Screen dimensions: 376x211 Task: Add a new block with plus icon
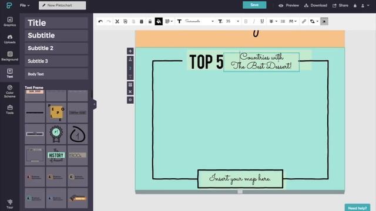130,51
